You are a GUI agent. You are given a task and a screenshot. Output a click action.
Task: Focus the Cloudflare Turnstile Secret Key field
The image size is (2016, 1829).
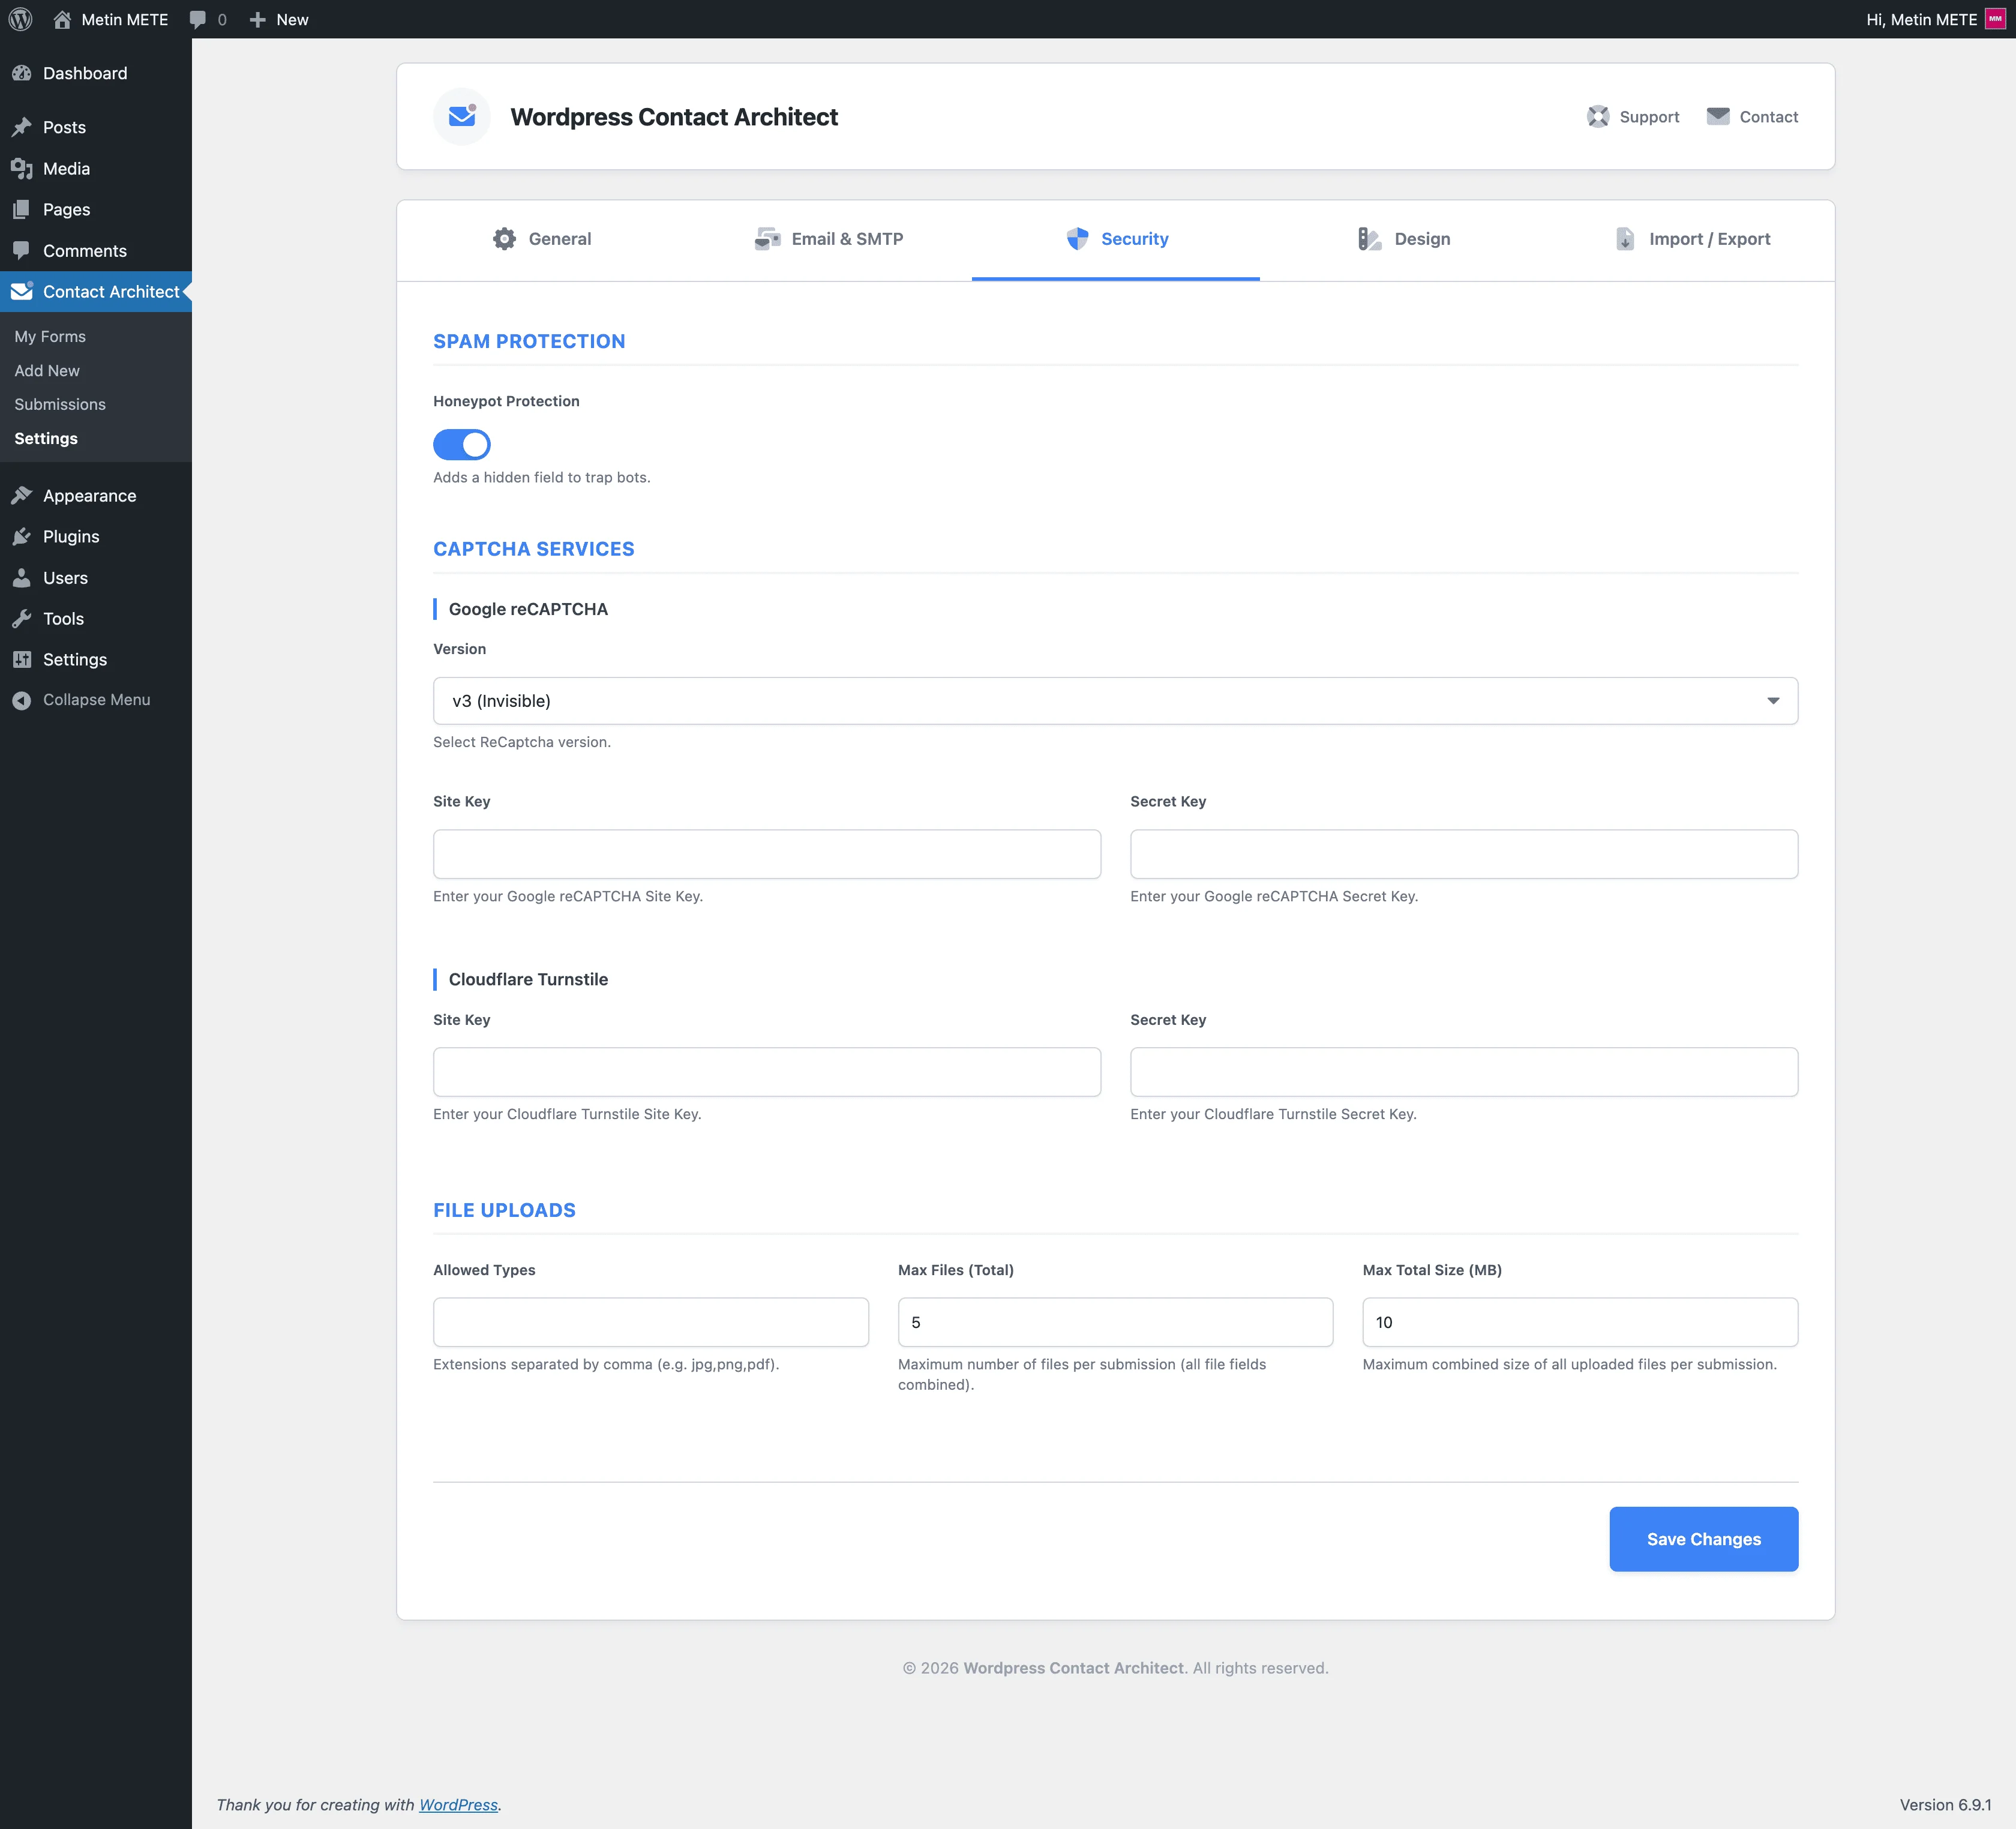(x=1463, y=1072)
